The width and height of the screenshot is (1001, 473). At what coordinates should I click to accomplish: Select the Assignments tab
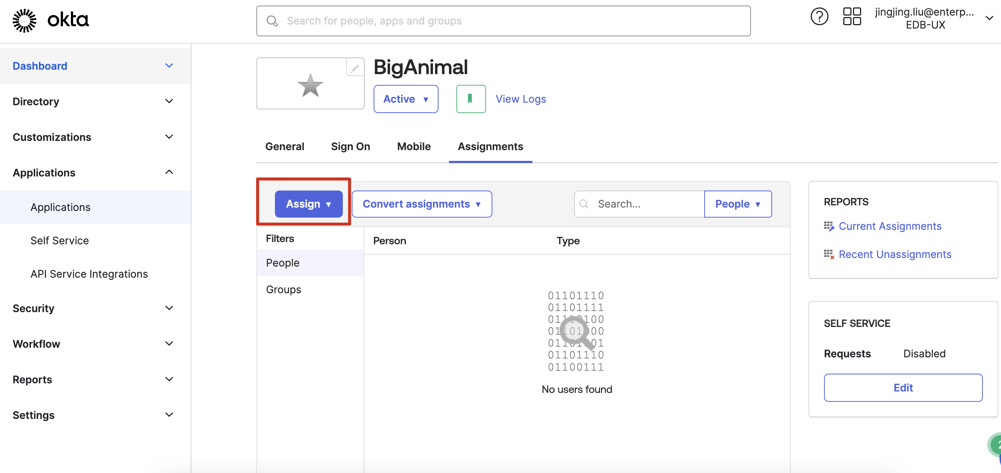tap(490, 146)
